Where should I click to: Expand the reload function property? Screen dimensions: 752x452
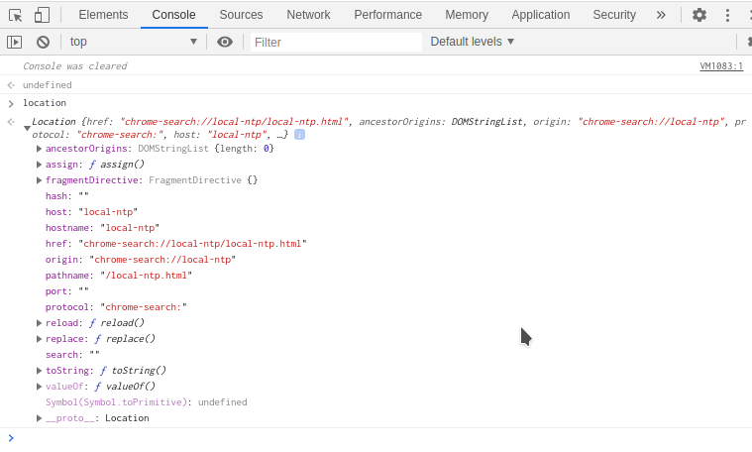(40, 323)
